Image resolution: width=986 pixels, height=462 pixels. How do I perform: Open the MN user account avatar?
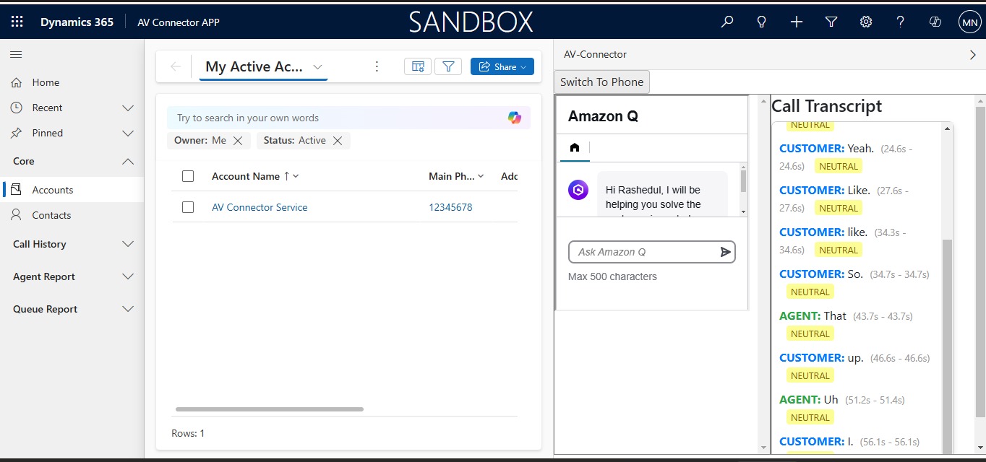click(x=969, y=22)
